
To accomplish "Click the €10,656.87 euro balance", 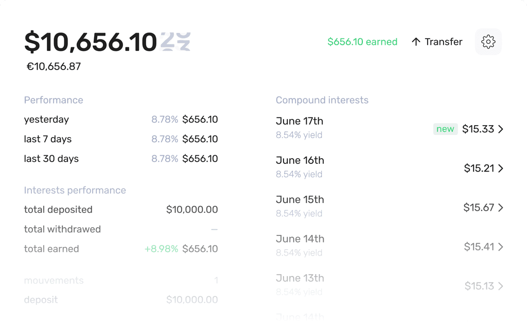I will point(54,66).
